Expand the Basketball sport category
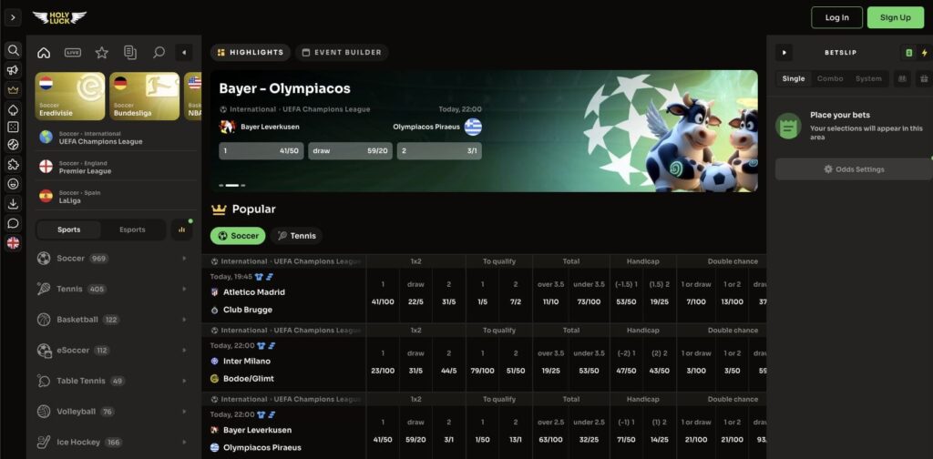This screenshot has height=459, width=933. (113, 320)
